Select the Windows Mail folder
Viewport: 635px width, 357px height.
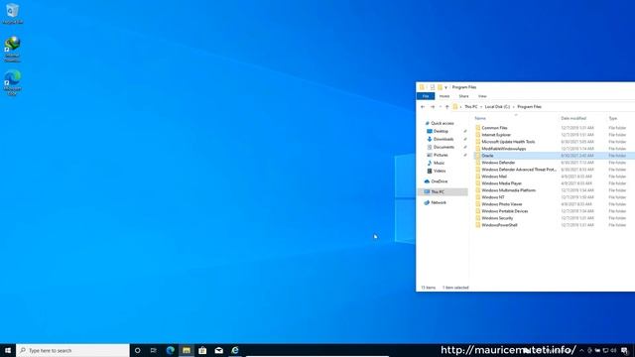pos(494,177)
